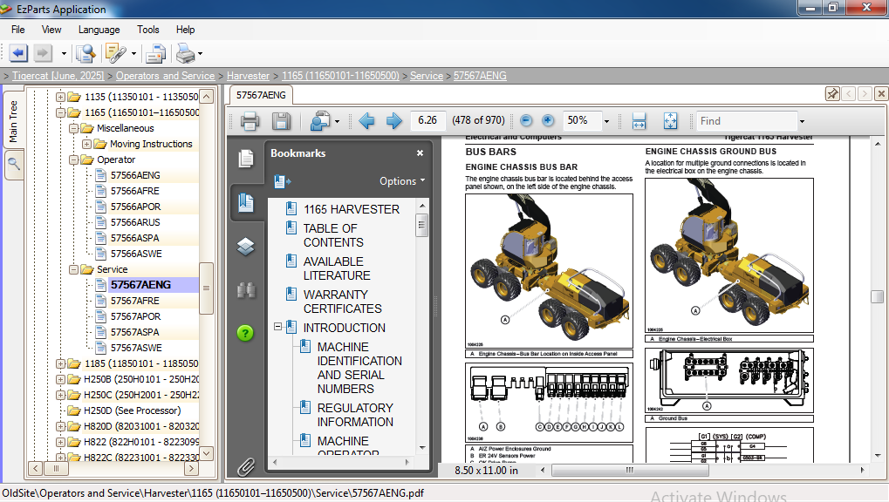The width and height of the screenshot is (889, 502).
Task: Click the PDF page setup icon
Action: point(320,120)
